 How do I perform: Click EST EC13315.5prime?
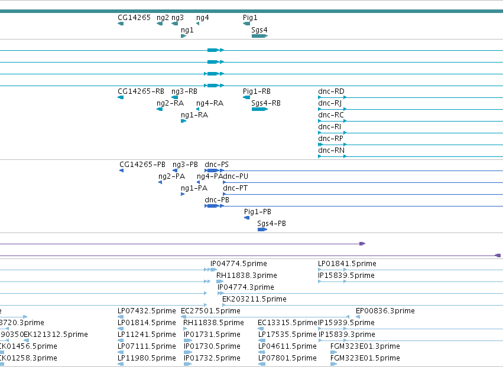[x=287, y=323]
